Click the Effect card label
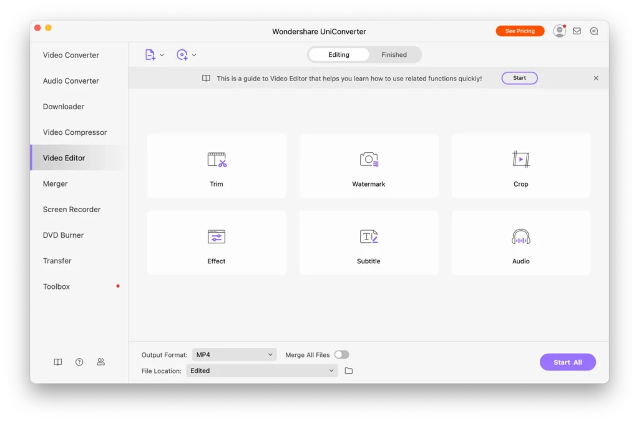The width and height of the screenshot is (639, 423). [217, 261]
